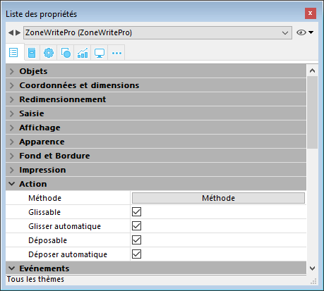Open the ZoneWritePro object dropdown
The height and width of the screenshot is (291, 324).
pyautogui.click(x=157, y=32)
